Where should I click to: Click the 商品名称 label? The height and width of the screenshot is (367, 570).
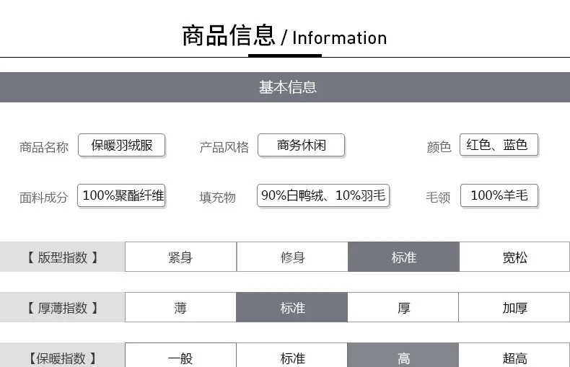click(x=44, y=147)
